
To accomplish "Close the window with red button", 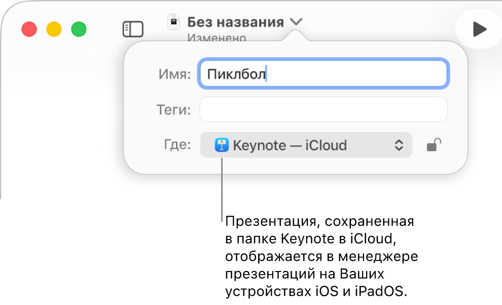I will click(x=29, y=29).
